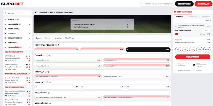The width and height of the screenshot is (213, 106).
Task: Click the black Bejelentkezés button in header
Action: pyautogui.click(x=184, y=4)
